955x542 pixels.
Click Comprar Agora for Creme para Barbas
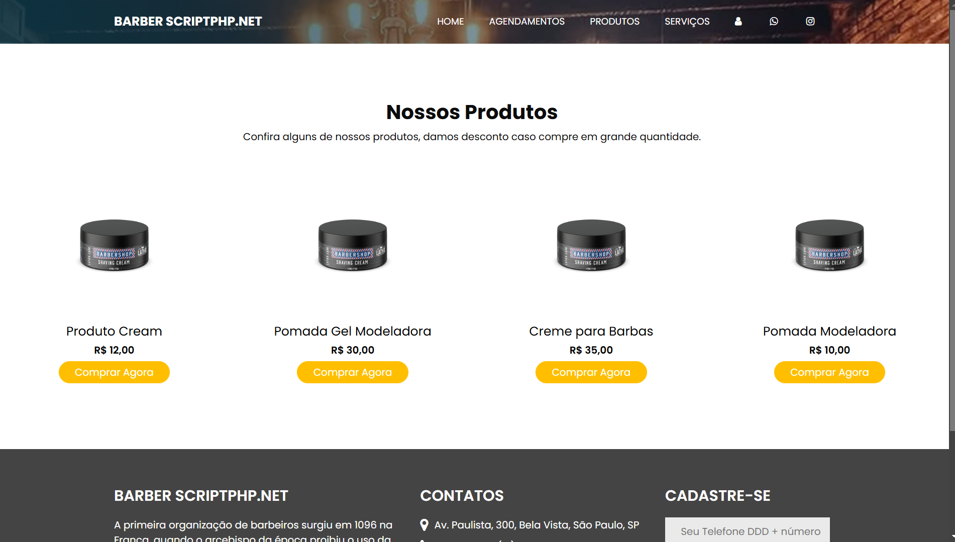591,372
